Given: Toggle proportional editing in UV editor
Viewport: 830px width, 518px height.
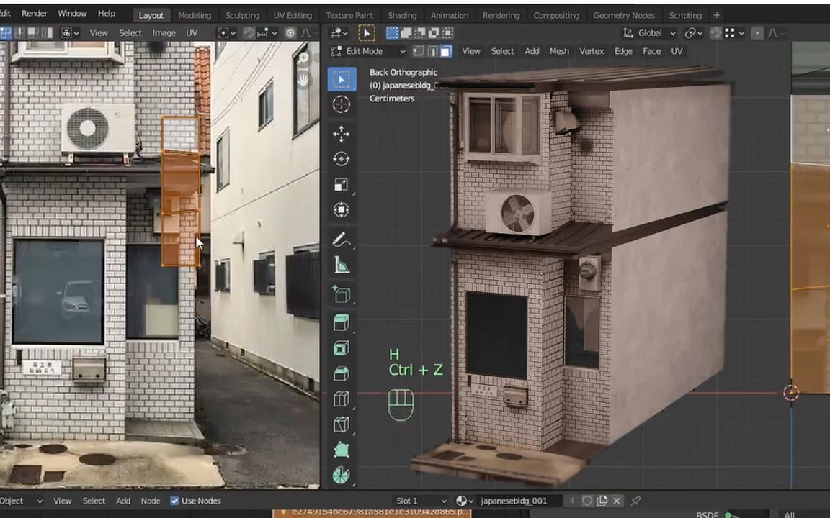Looking at the screenshot, I should [290, 33].
